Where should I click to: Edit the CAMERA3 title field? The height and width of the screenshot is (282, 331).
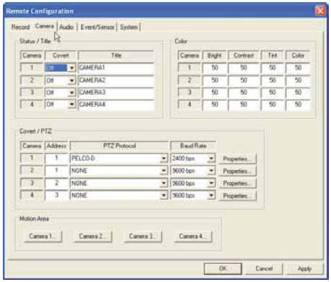click(x=116, y=93)
